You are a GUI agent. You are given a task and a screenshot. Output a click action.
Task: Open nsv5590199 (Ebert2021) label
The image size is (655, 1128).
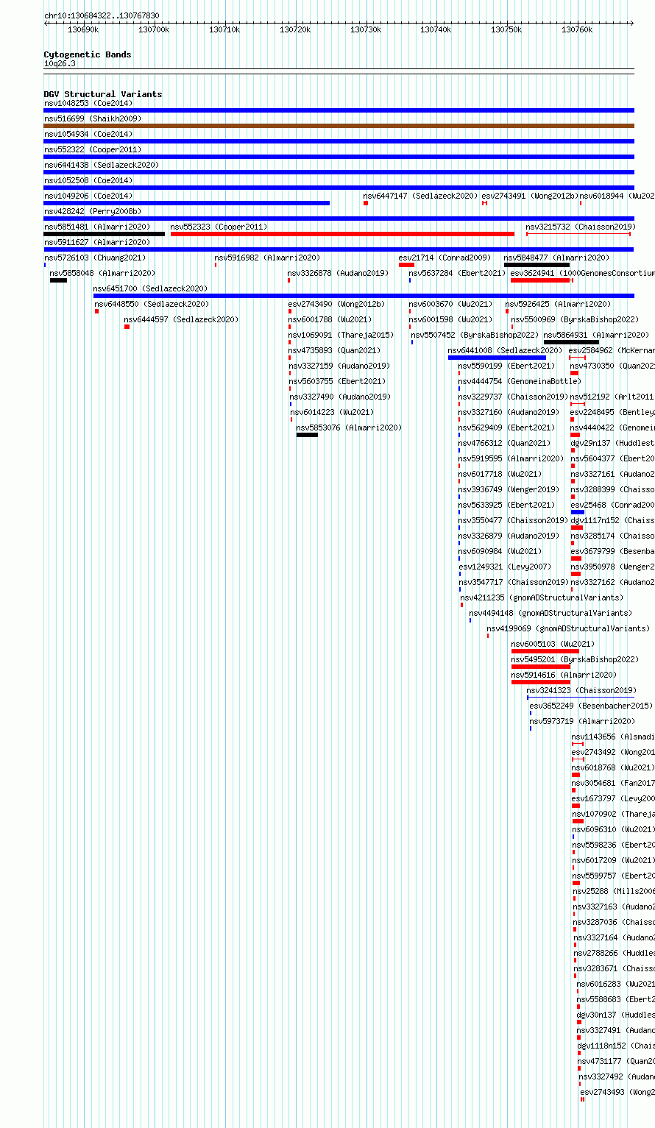click(x=507, y=366)
